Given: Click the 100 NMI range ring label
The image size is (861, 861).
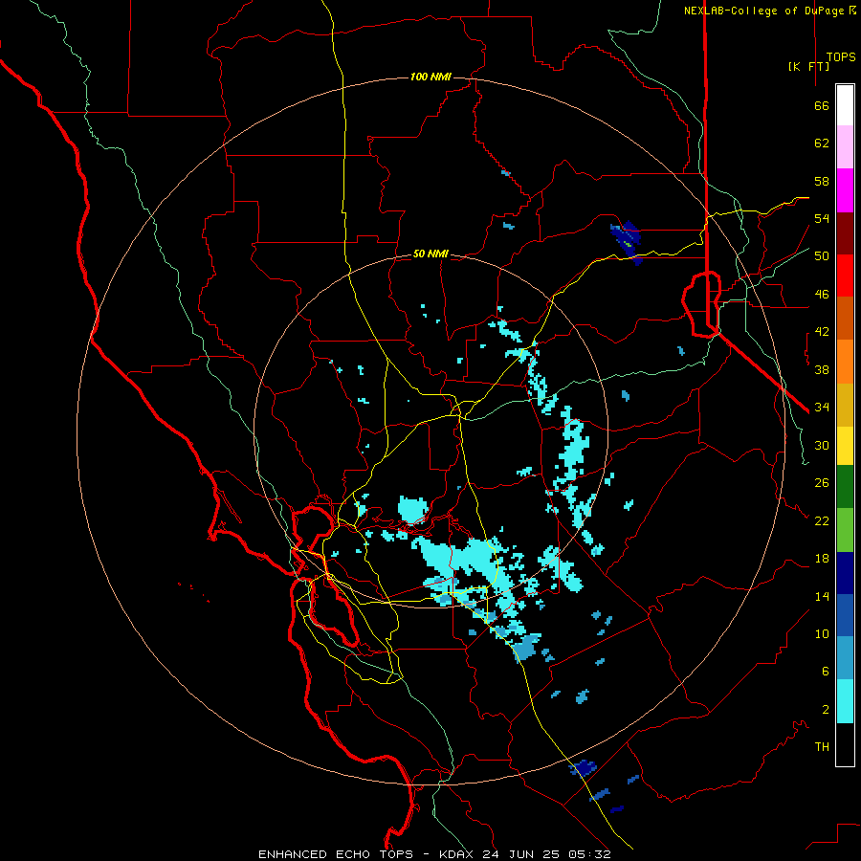Looking at the screenshot, I should (431, 77).
